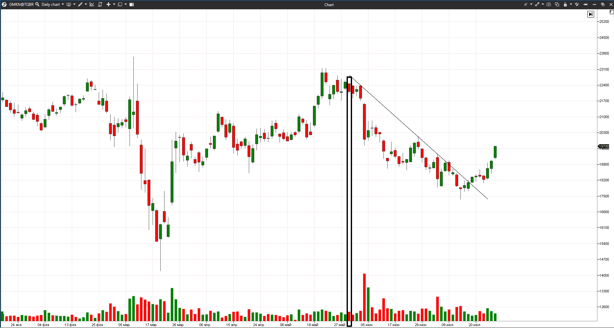Viewport: 614px width, 328px height.
Task: Select the drawing pencil tool
Action: 80,4
